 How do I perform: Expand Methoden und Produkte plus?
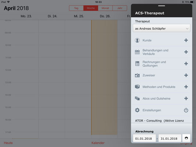coord(186,87)
